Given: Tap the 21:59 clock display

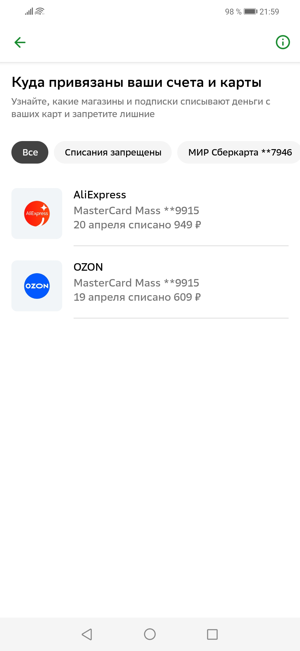Looking at the screenshot, I should pos(269,12).
